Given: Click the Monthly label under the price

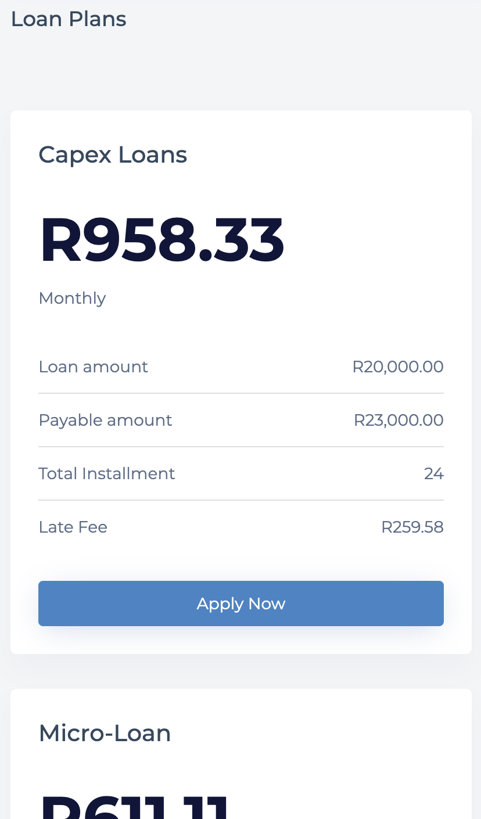Looking at the screenshot, I should pos(72,298).
